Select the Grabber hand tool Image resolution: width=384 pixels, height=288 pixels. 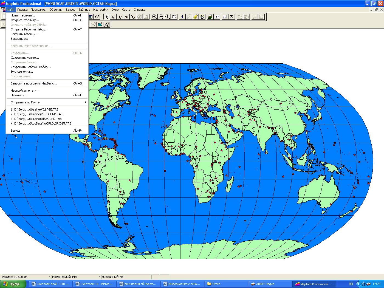[x=174, y=17]
